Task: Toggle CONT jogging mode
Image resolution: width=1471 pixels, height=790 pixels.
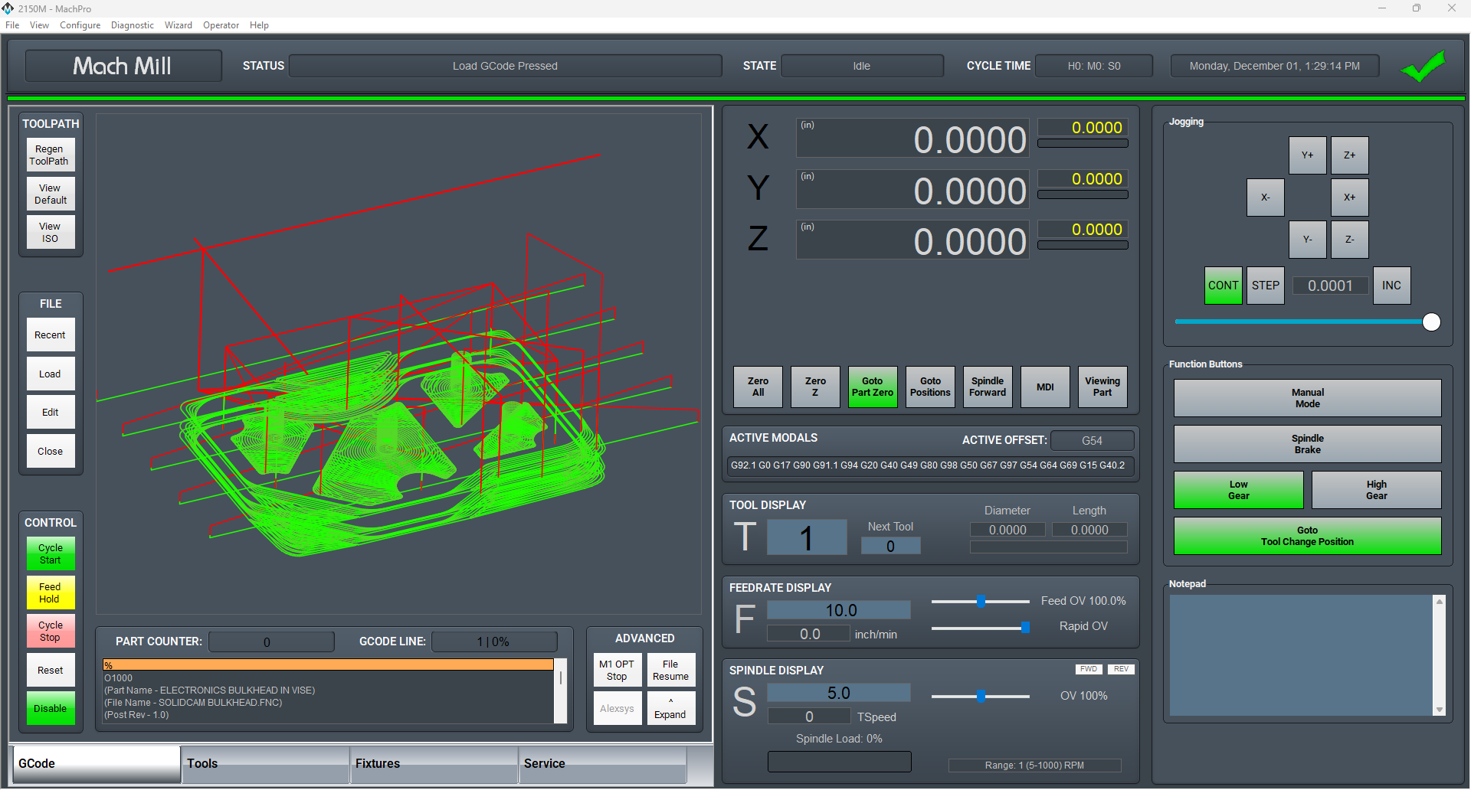Action: pos(1223,286)
